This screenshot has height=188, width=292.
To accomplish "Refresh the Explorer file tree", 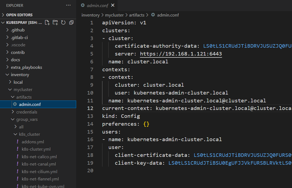I will (x=63, y=22).
